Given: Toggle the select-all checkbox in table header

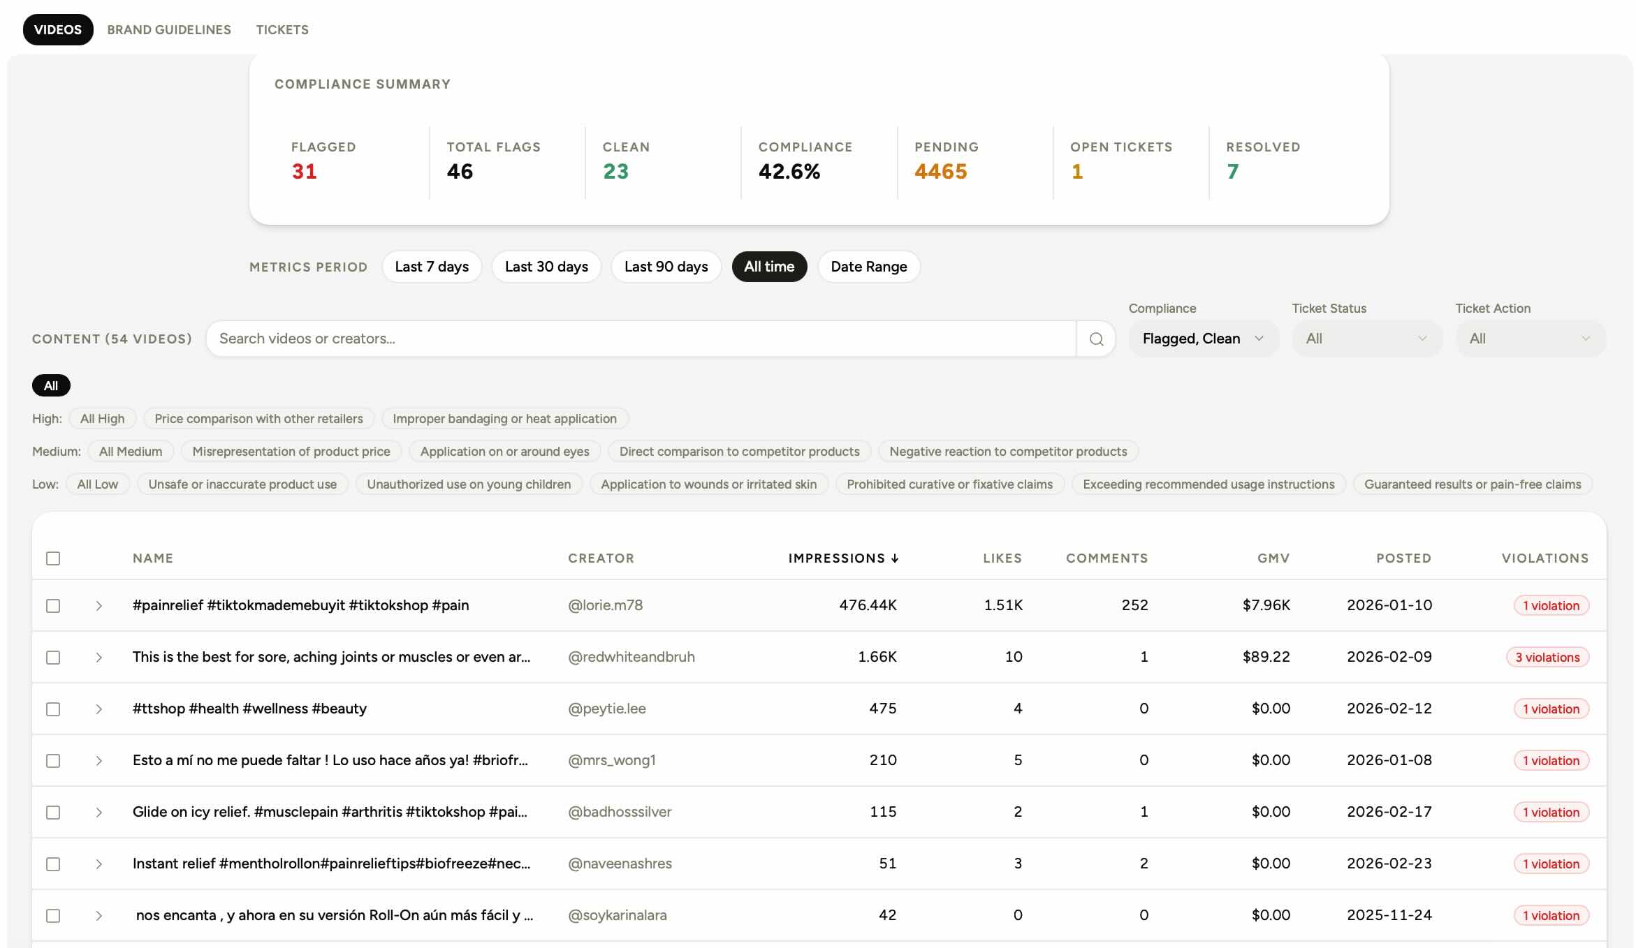Looking at the screenshot, I should coord(53,558).
